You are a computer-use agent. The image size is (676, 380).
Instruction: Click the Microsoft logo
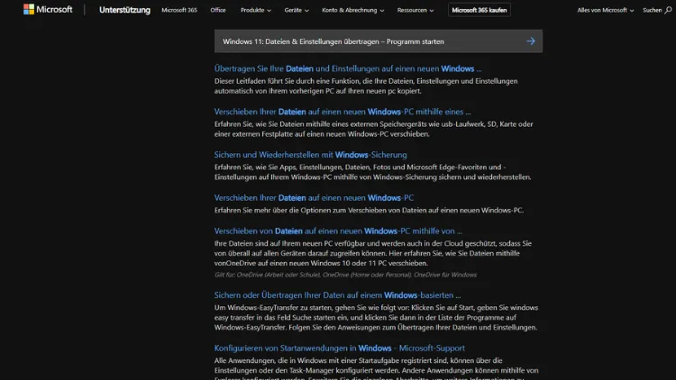click(x=48, y=10)
